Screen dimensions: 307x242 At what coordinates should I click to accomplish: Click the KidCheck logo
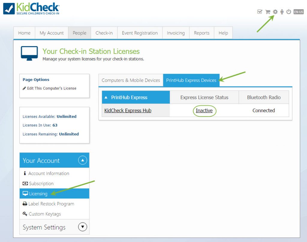[x=30, y=7]
